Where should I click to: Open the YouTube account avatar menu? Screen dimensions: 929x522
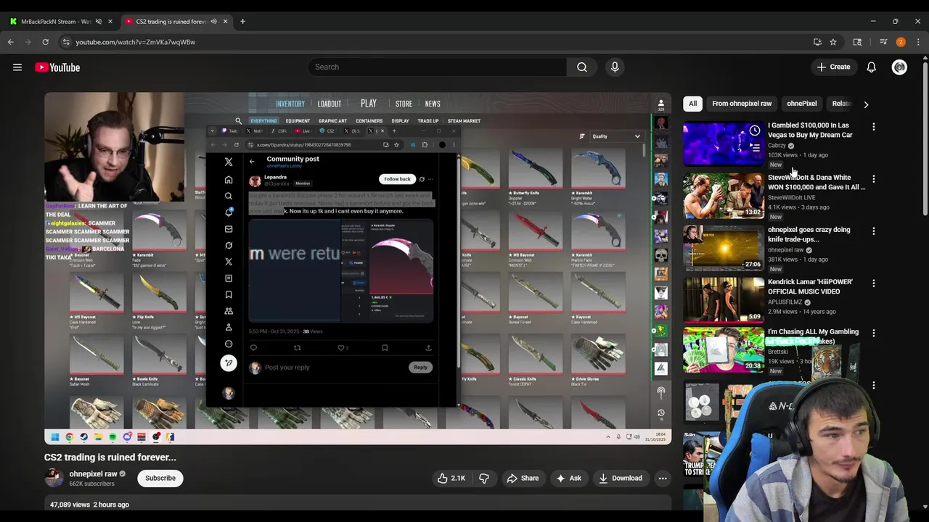click(x=899, y=67)
